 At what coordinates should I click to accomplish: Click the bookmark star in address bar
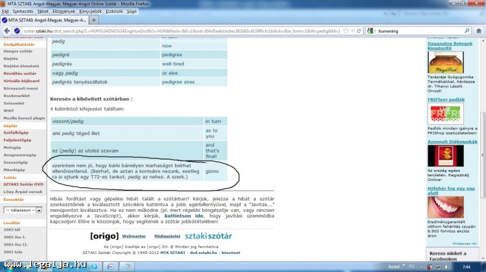tap(347, 30)
